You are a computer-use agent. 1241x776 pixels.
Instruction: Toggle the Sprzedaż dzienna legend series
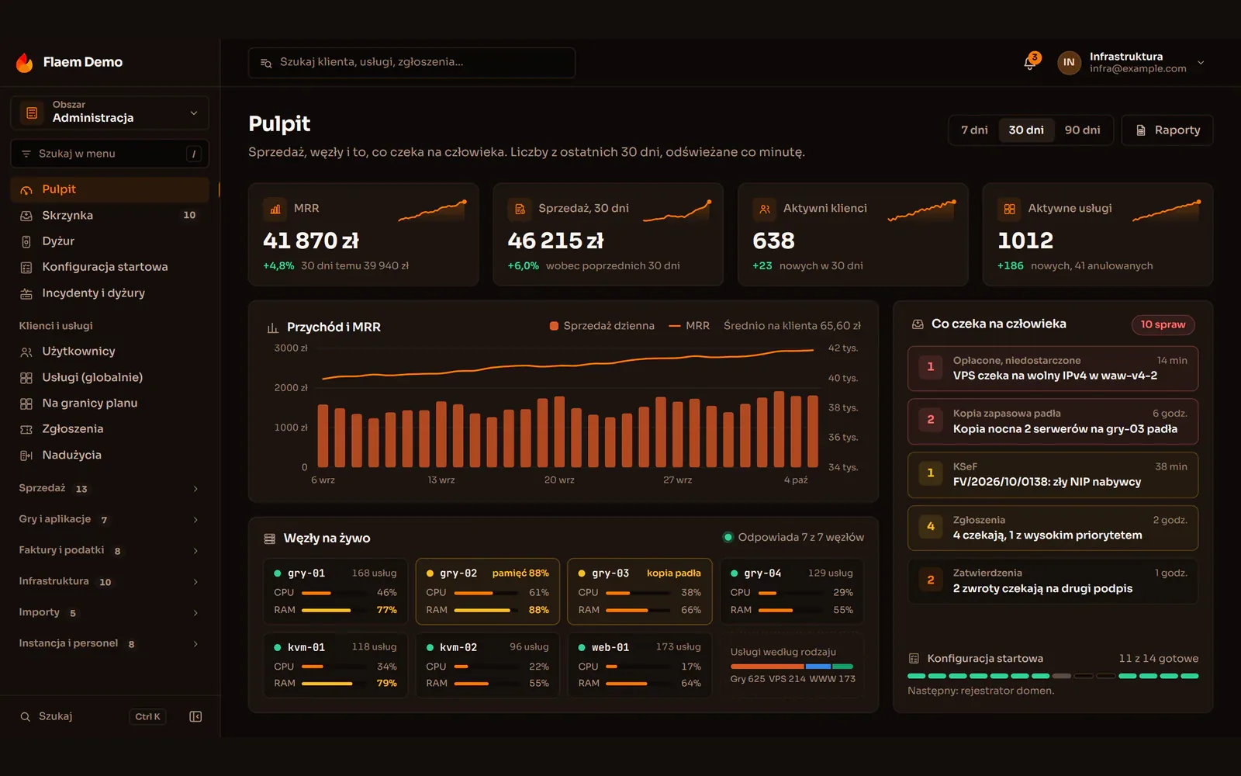(602, 326)
